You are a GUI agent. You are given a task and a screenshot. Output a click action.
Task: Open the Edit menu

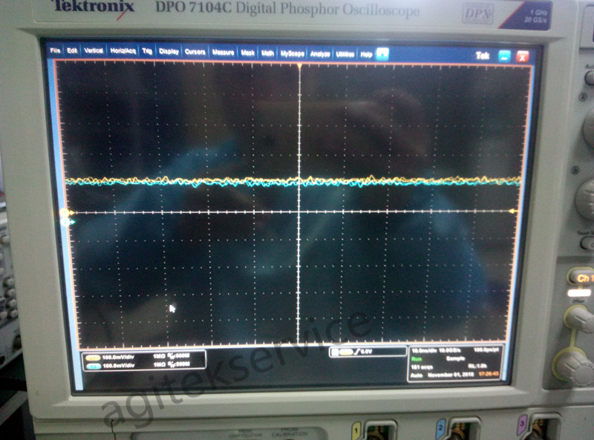pos(72,51)
